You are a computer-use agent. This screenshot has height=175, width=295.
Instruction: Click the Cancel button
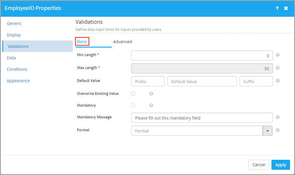pos(259,165)
